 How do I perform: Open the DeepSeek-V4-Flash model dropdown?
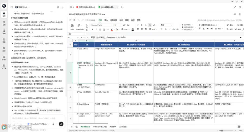click(38, 124)
